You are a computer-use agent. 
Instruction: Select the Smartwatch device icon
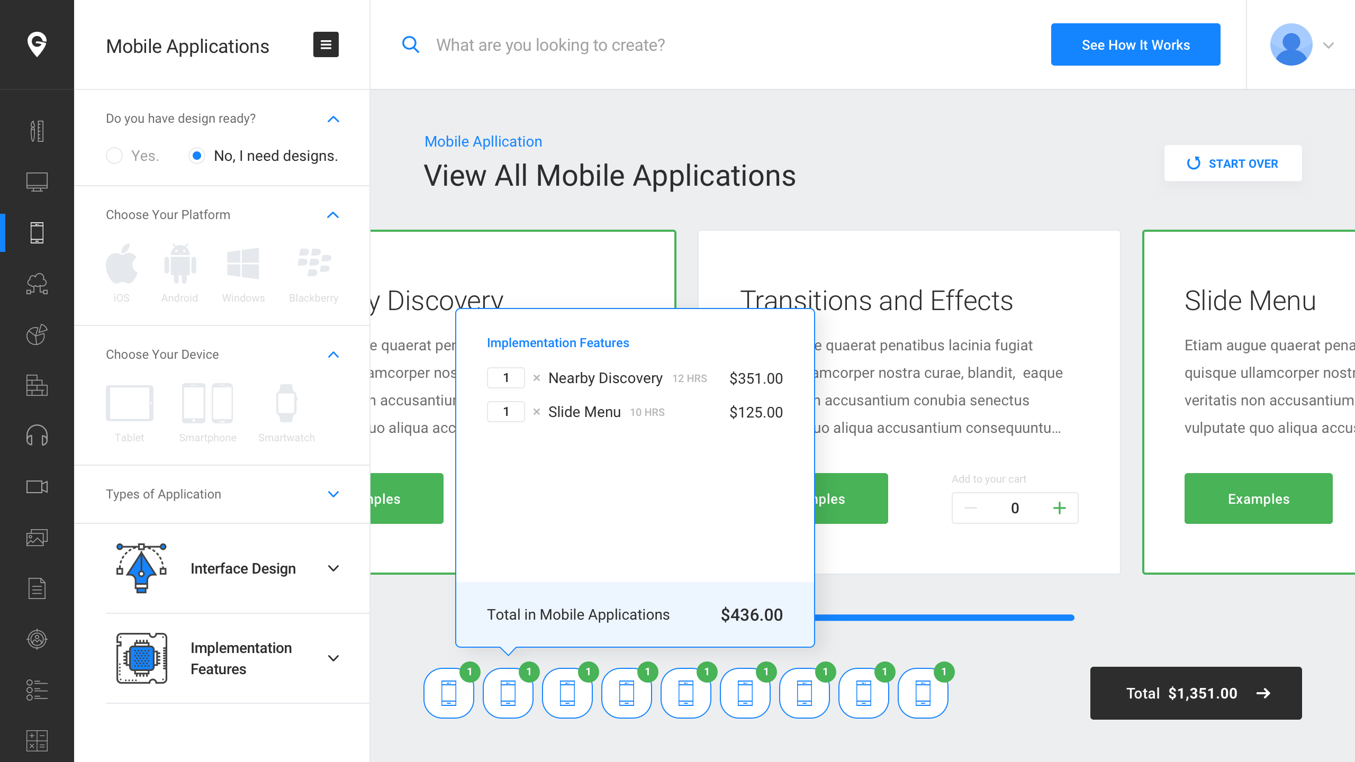pyautogui.click(x=286, y=404)
